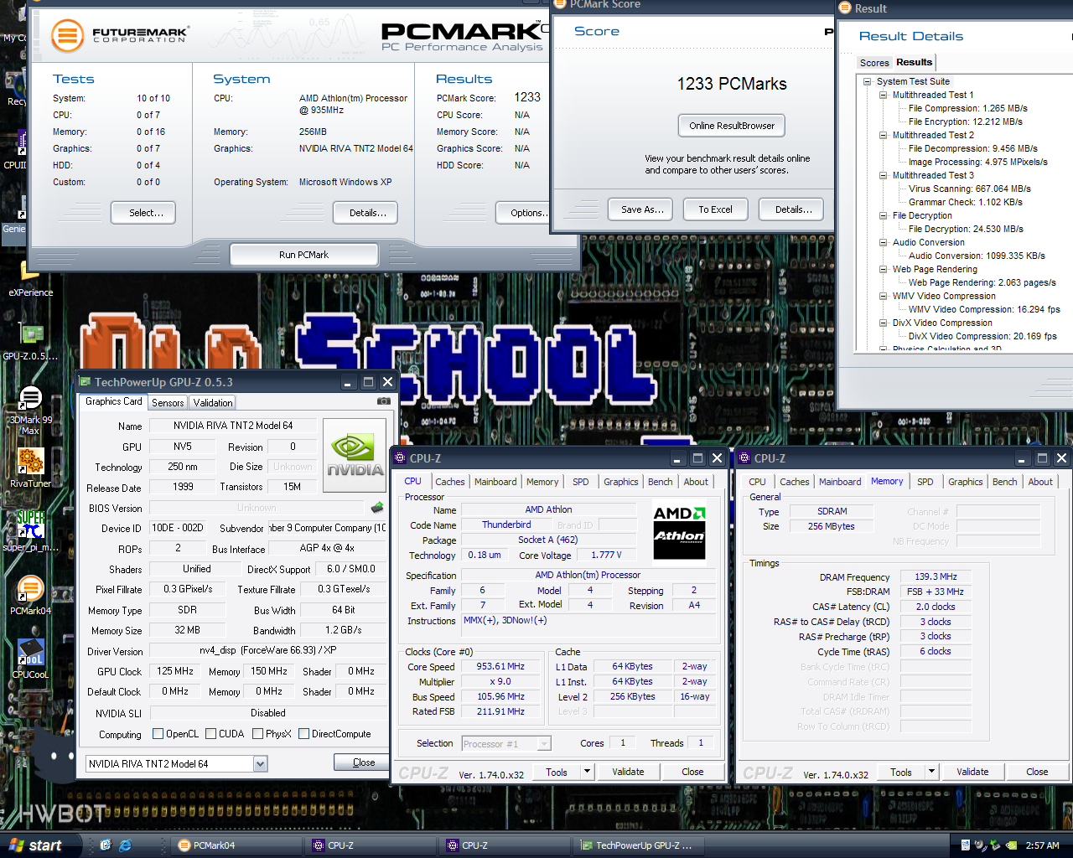This screenshot has height=858, width=1073.
Task: Collapse Audio Conversion tree node
Action: (x=884, y=242)
